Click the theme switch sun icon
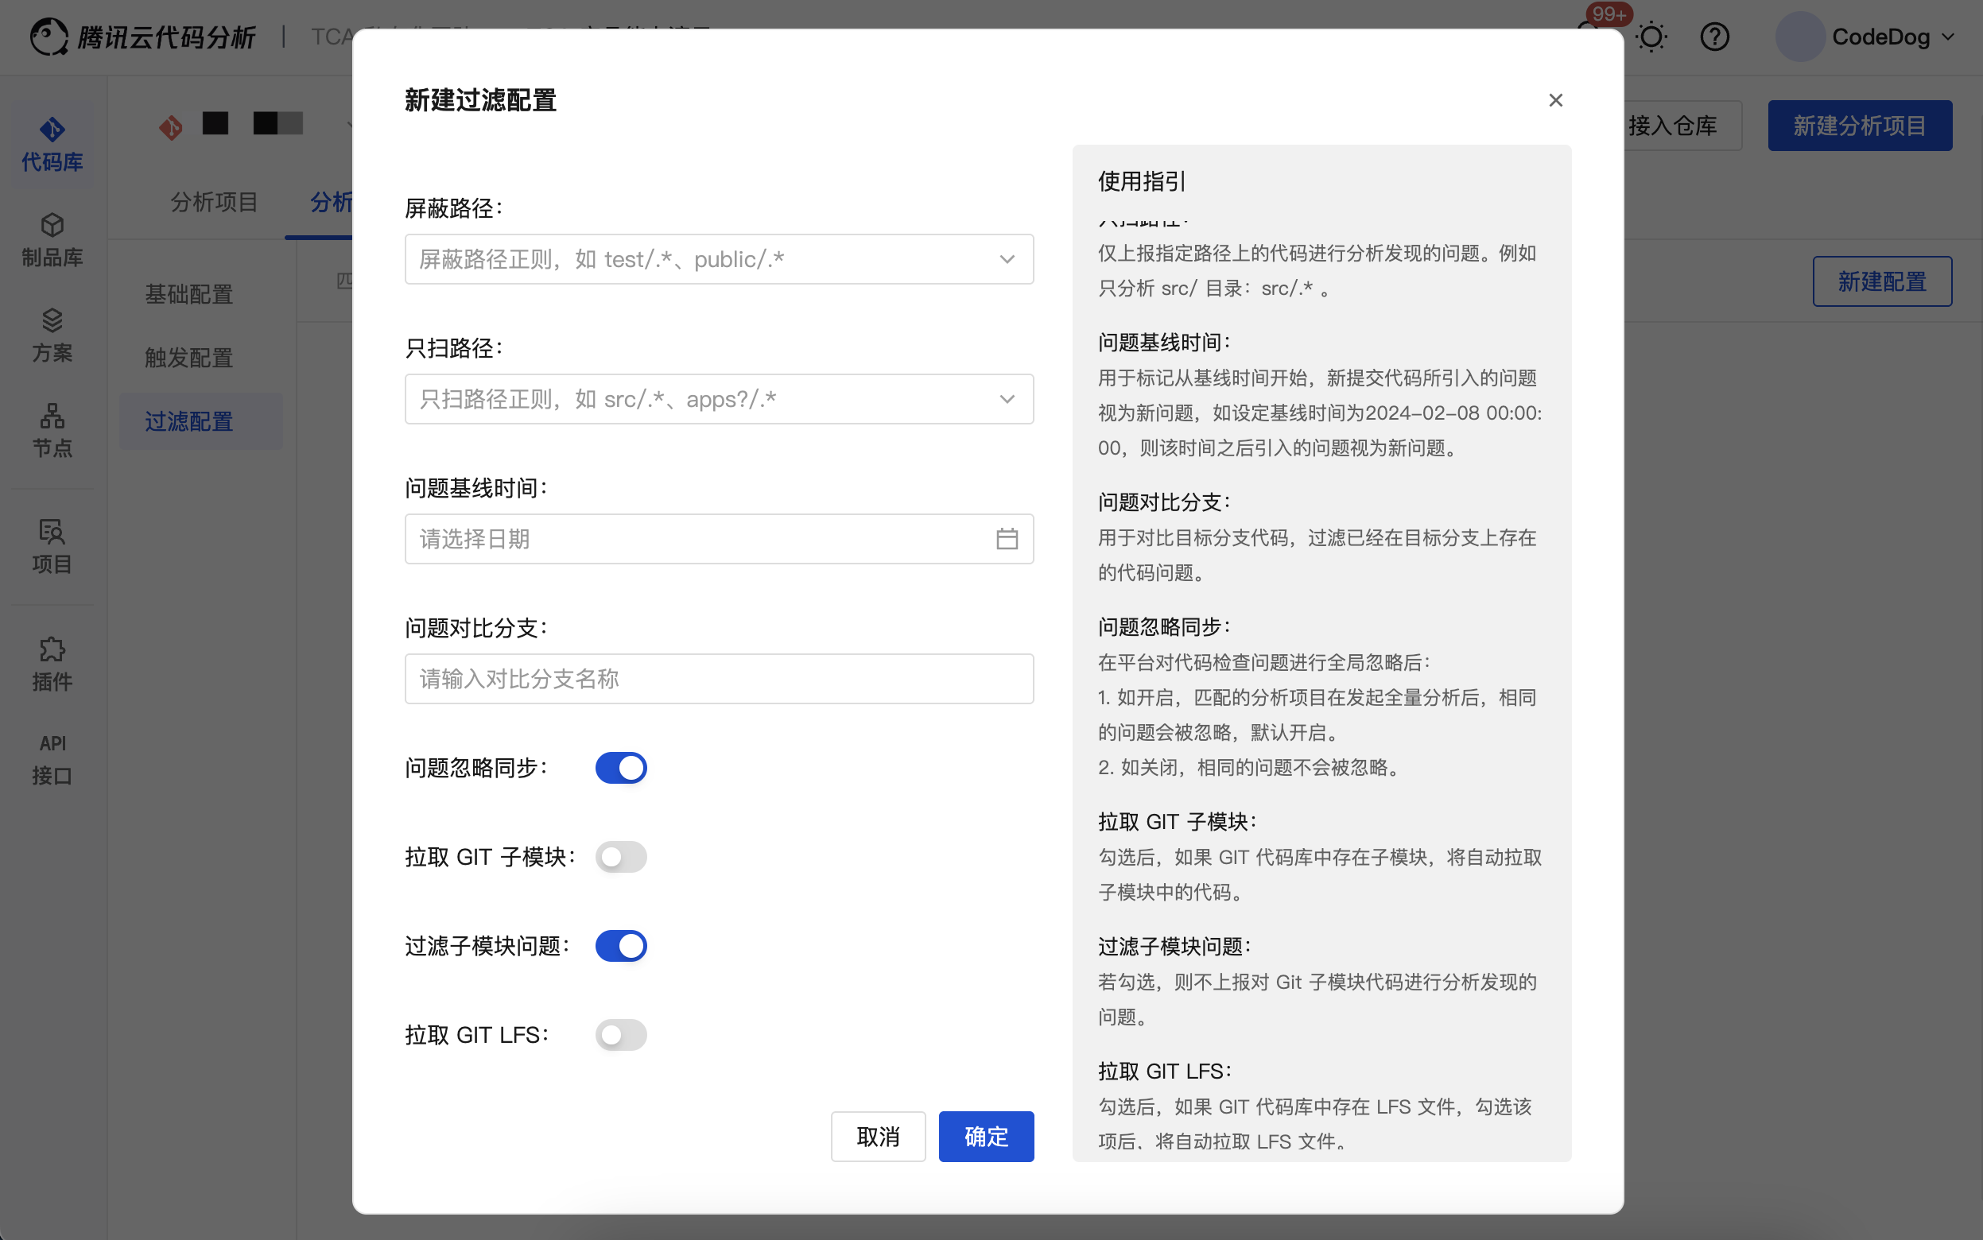This screenshot has height=1240, width=1983. 1651,37
